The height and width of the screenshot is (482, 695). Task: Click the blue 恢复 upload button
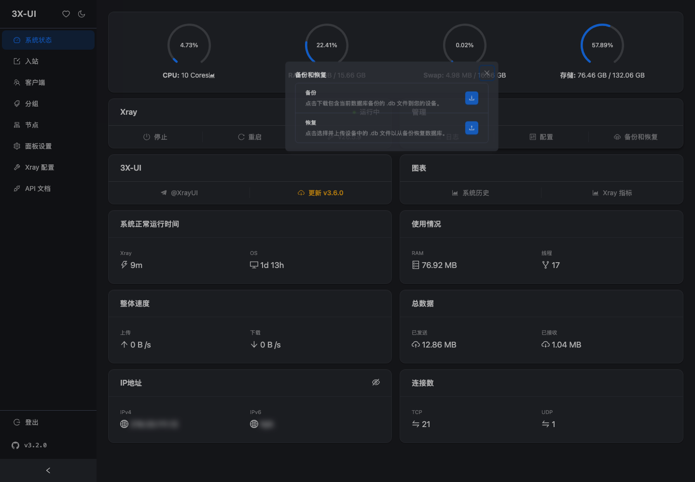point(472,128)
